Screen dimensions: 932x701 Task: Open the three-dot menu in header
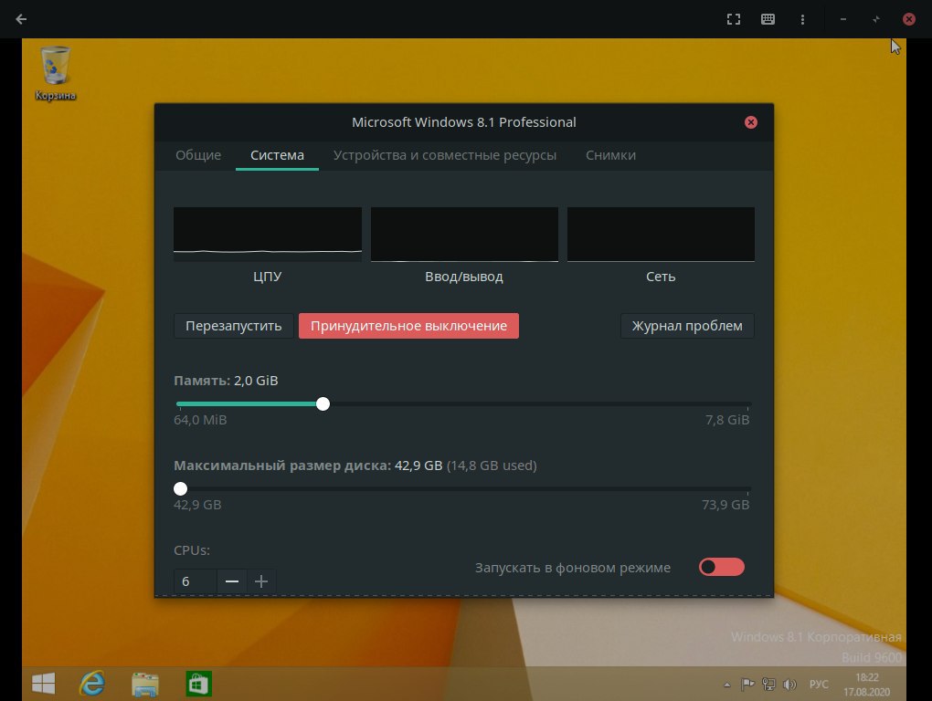(x=802, y=19)
